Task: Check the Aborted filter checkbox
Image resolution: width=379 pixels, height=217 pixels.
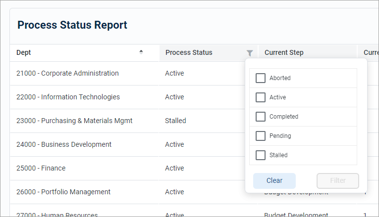Action: click(261, 78)
